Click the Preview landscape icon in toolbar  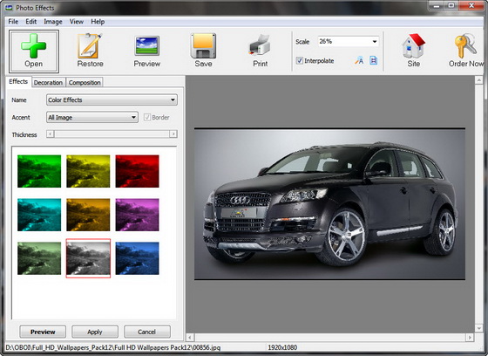[147, 46]
